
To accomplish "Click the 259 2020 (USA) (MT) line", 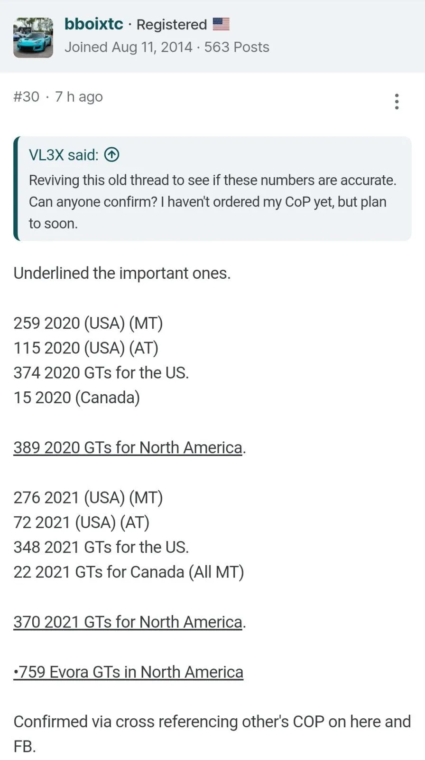I will point(88,323).
